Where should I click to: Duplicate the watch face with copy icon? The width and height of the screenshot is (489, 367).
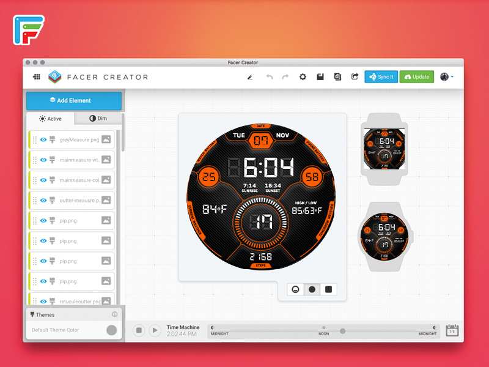[337, 77]
